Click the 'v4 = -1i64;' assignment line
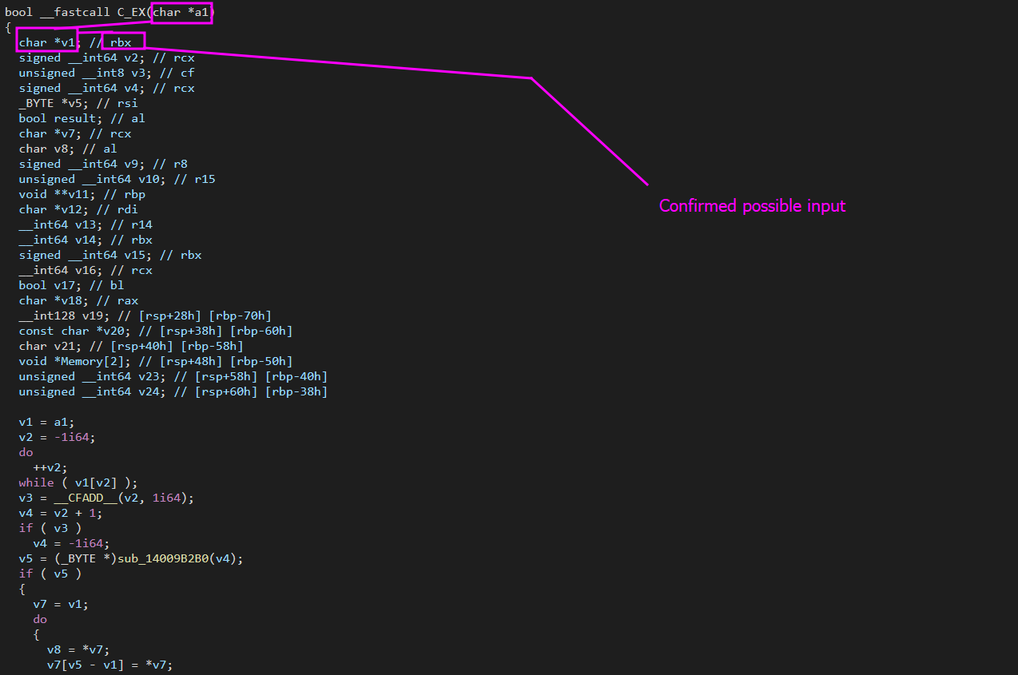1018x675 pixels. (68, 543)
